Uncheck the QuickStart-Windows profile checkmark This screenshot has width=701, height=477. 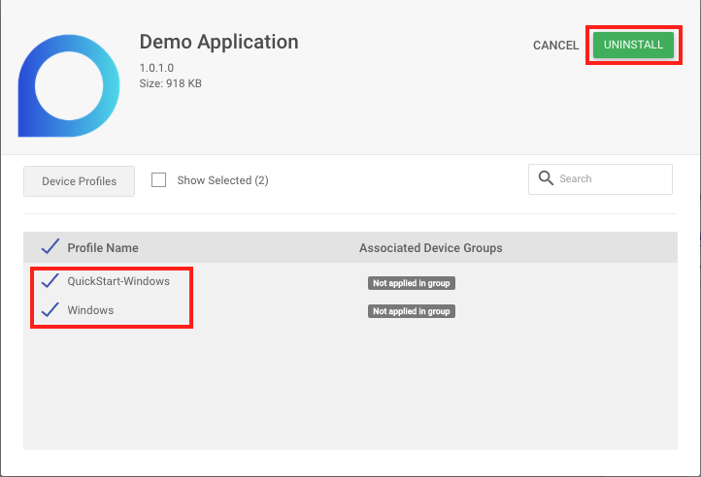click(x=50, y=280)
